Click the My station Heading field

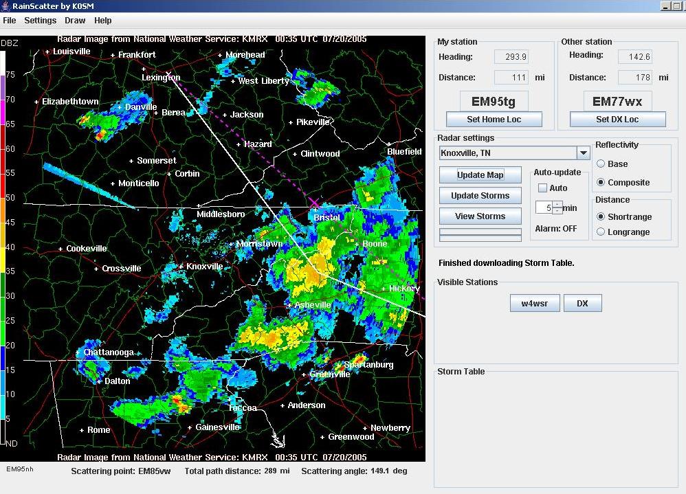click(x=511, y=57)
